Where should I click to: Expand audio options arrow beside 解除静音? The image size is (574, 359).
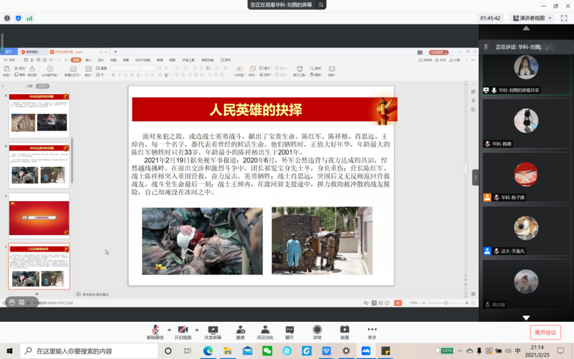[170, 329]
